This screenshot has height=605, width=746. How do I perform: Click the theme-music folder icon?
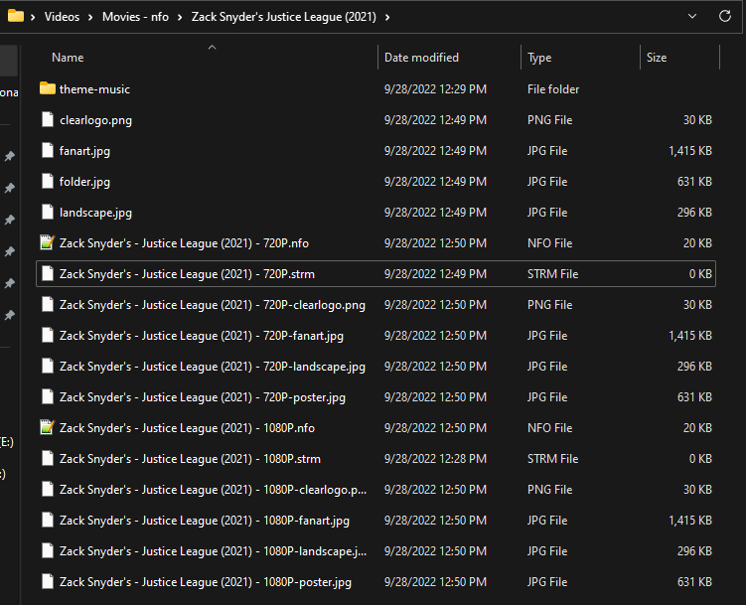point(48,89)
